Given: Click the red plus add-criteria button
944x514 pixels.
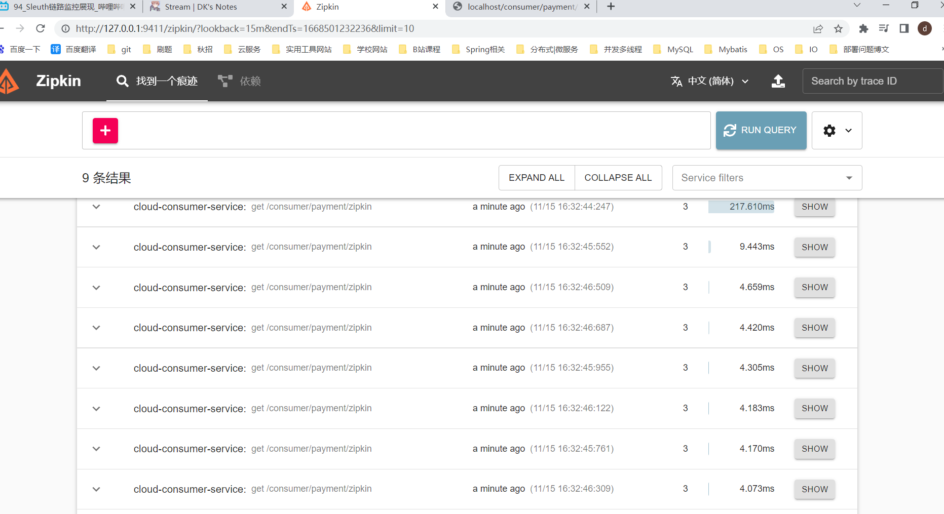Looking at the screenshot, I should coord(105,131).
